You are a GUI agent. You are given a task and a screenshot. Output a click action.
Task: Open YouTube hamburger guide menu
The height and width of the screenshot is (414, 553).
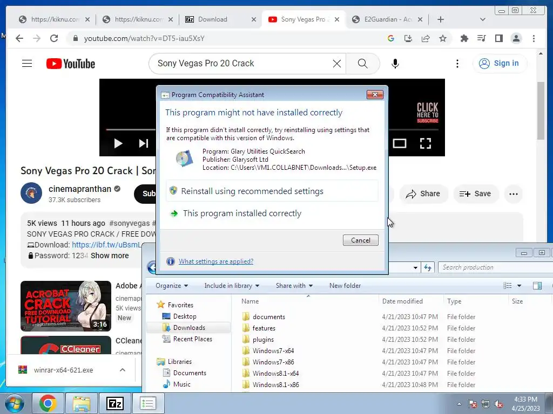[x=27, y=64]
